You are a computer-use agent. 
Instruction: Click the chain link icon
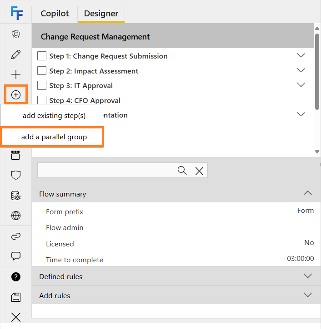(x=16, y=236)
